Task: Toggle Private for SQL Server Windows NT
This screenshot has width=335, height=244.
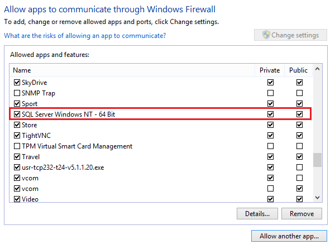Action: coord(271,114)
